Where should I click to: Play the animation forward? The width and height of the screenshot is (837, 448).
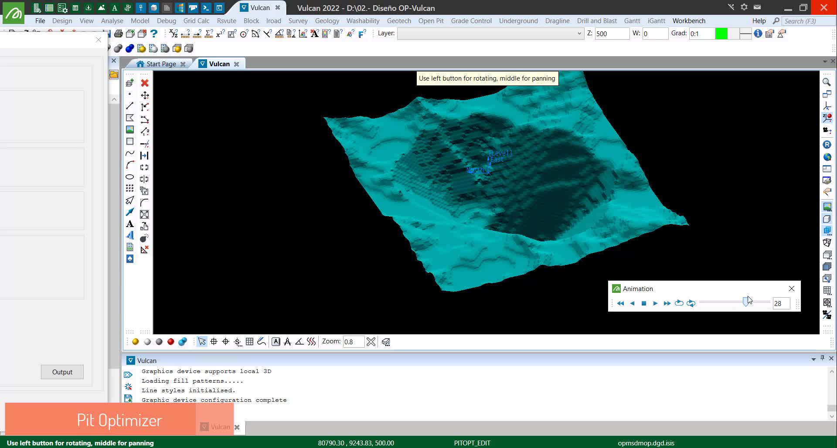(x=655, y=303)
